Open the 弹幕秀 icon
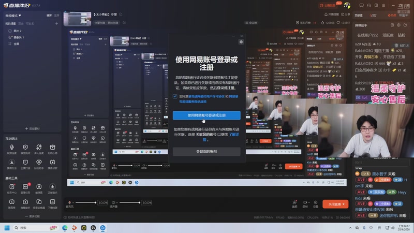This screenshot has width=414, height=233. coord(11,202)
